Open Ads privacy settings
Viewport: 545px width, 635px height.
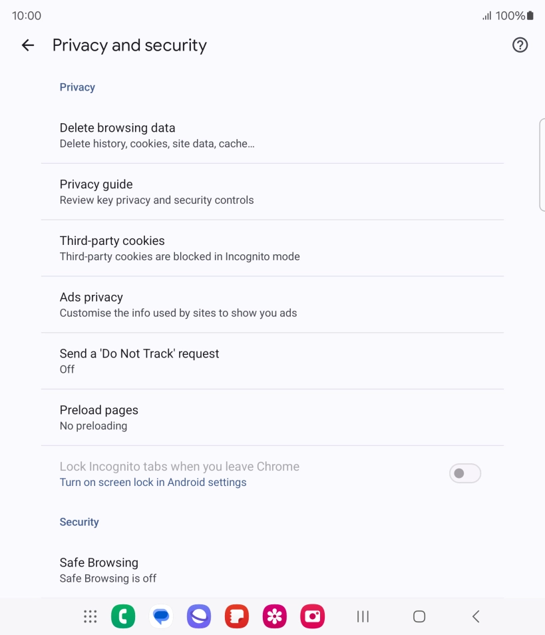(x=273, y=305)
